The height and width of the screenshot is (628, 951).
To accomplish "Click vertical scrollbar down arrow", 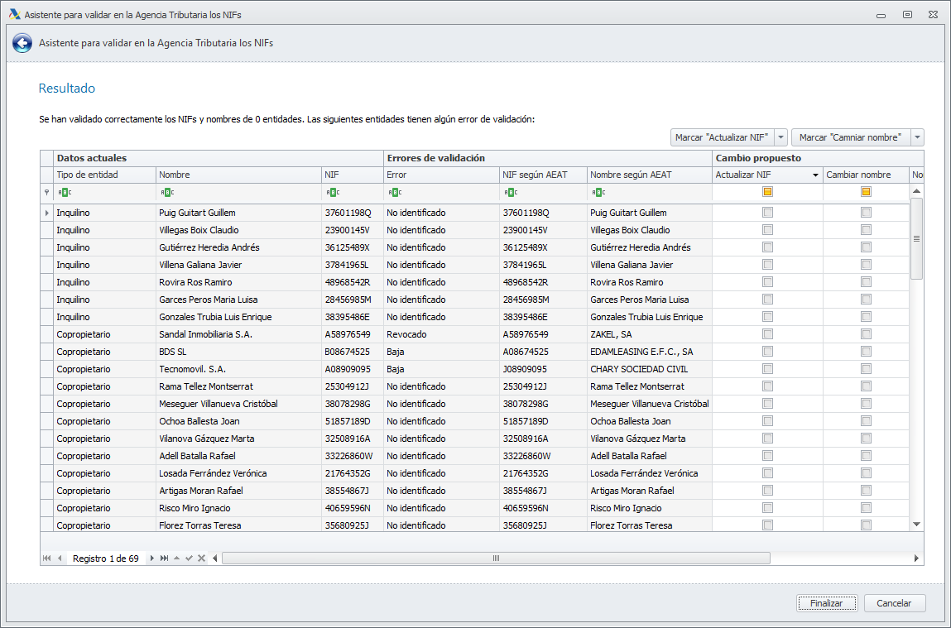I will click(x=916, y=525).
